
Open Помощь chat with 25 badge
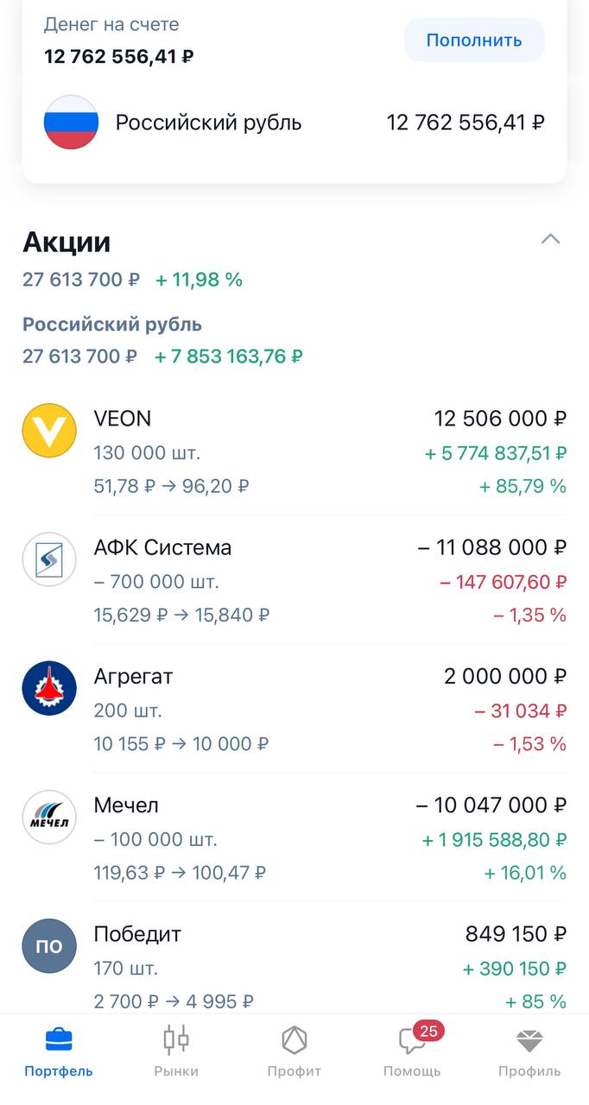pyautogui.click(x=412, y=1051)
